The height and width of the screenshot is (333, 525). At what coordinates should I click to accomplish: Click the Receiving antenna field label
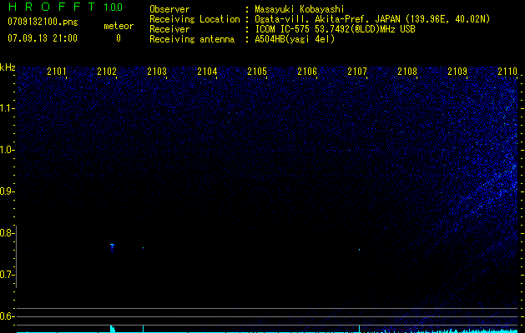coord(192,39)
